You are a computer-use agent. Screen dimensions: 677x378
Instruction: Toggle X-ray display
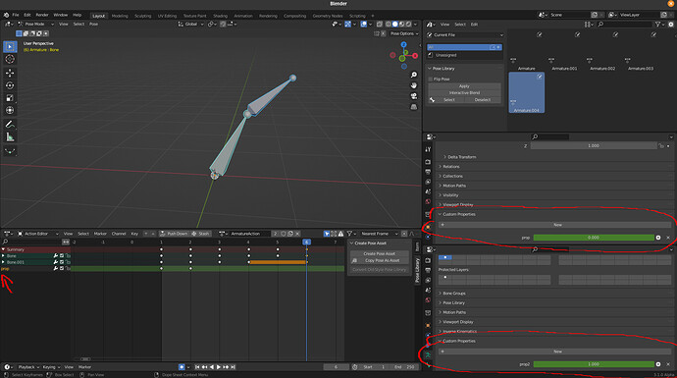coord(380,25)
